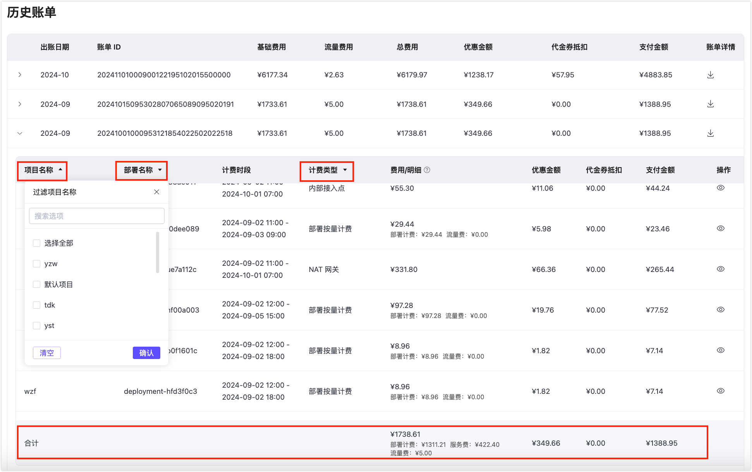View details of ¥29.44 charge row
Image resolution: width=752 pixels, height=472 pixels.
click(720, 228)
